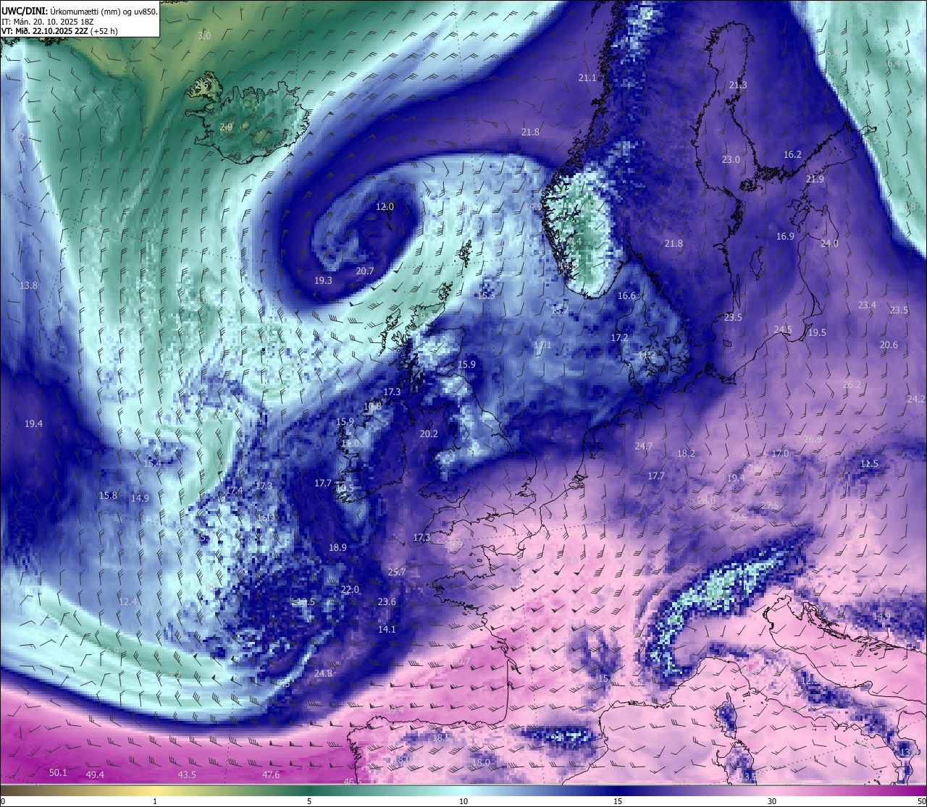Click the valid time 'VT: Mið. 22.10.2025 22Z (+52 h)'
This screenshot has height=807, width=927.
click(x=59, y=31)
